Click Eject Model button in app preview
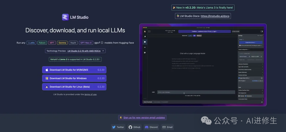 pos(236,31)
